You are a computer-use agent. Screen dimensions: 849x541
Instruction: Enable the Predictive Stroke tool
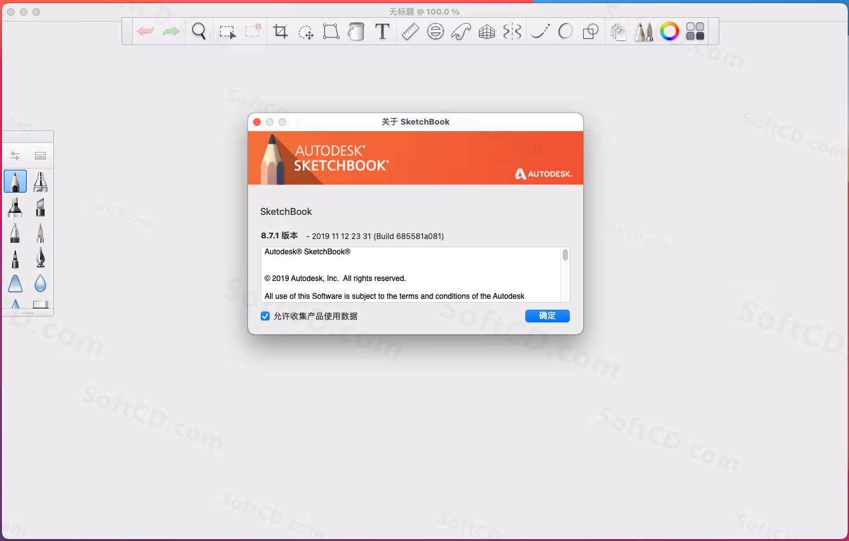point(565,31)
